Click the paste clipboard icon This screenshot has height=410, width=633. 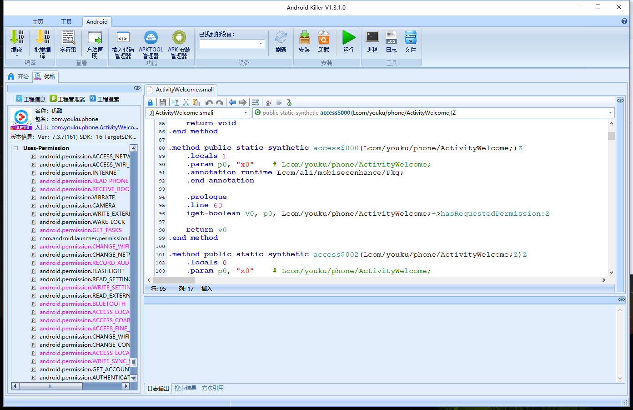coord(196,102)
